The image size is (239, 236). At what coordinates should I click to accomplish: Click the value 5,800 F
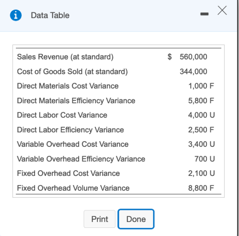[x=201, y=101]
